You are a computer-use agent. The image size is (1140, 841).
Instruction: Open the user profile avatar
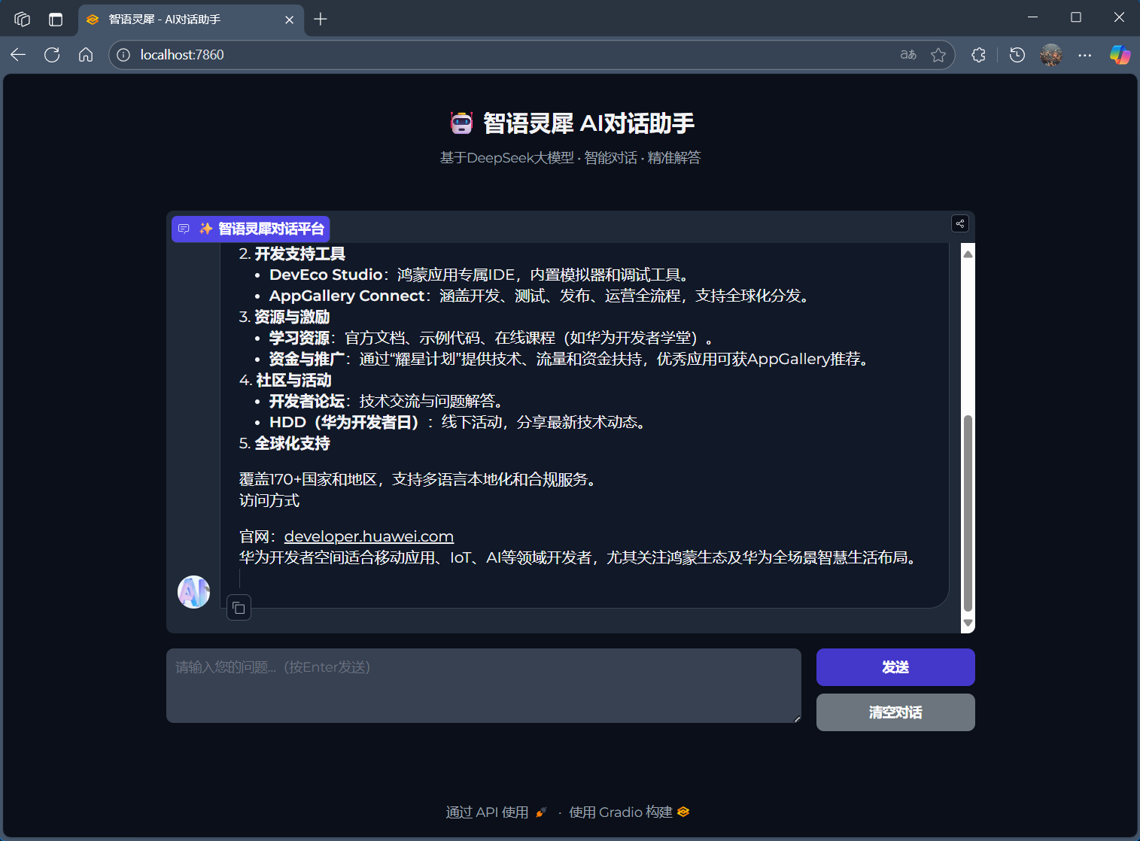tap(1051, 55)
